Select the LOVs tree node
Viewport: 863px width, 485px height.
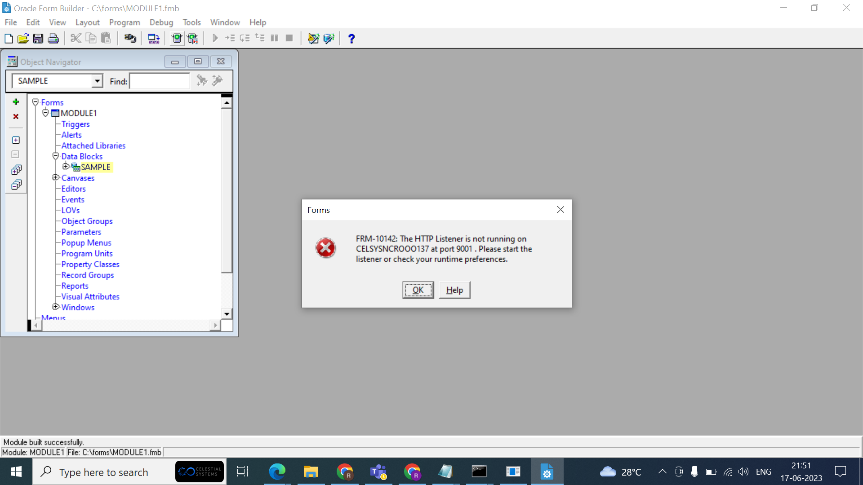71,210
